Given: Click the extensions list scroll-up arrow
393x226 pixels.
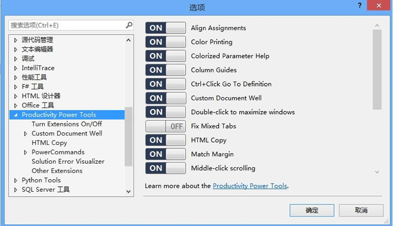Looking at the screenshot, I should point(377,25).
